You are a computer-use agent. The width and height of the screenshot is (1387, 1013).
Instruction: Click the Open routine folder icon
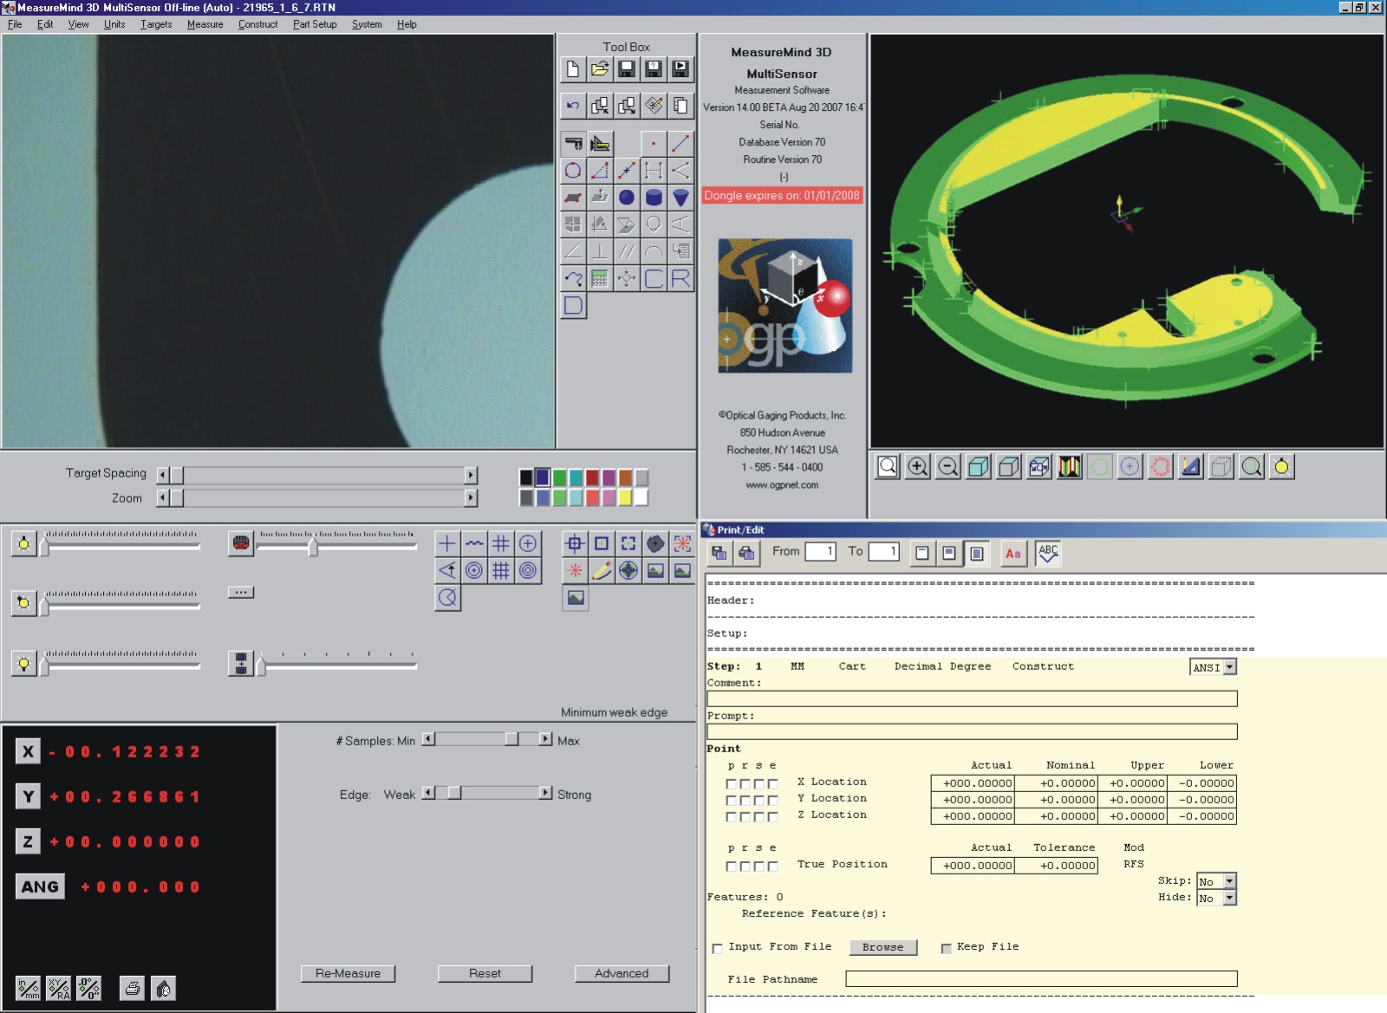point(600,69)
